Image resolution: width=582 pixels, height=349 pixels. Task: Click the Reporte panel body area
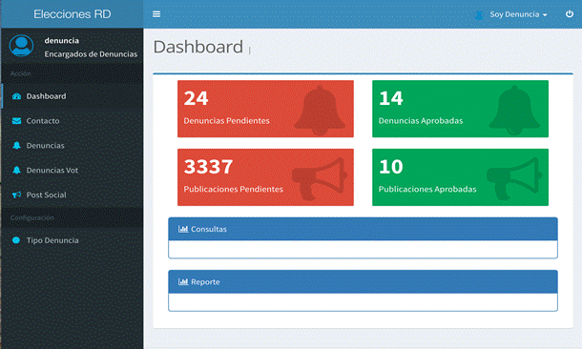[x=363, y=302]
